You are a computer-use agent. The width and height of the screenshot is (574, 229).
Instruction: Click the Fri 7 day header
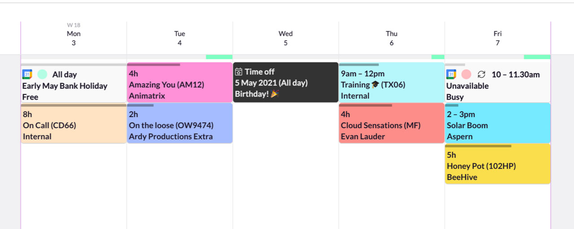pyautogui.click(x=498, y=38)
